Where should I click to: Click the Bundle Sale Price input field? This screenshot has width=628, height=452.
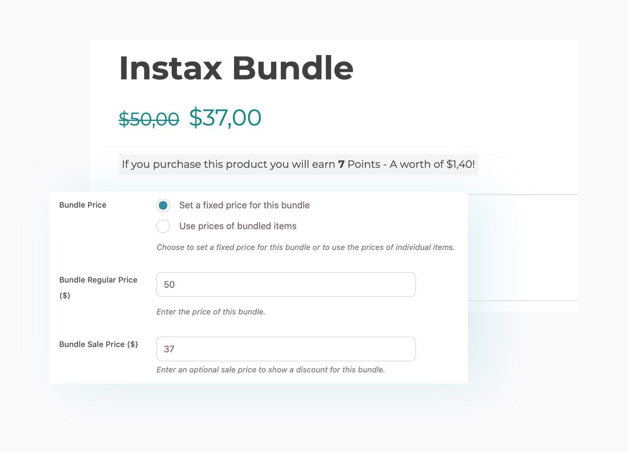coord(286,349)
